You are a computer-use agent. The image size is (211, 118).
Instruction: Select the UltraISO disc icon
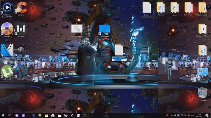pos(7,29)
